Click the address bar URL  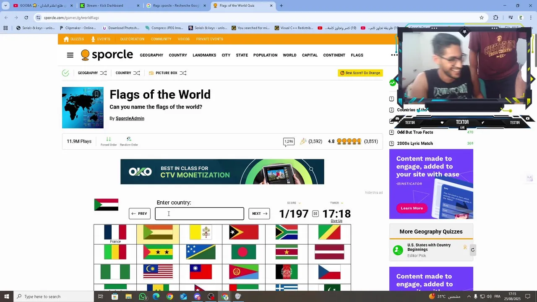(71, 18)
